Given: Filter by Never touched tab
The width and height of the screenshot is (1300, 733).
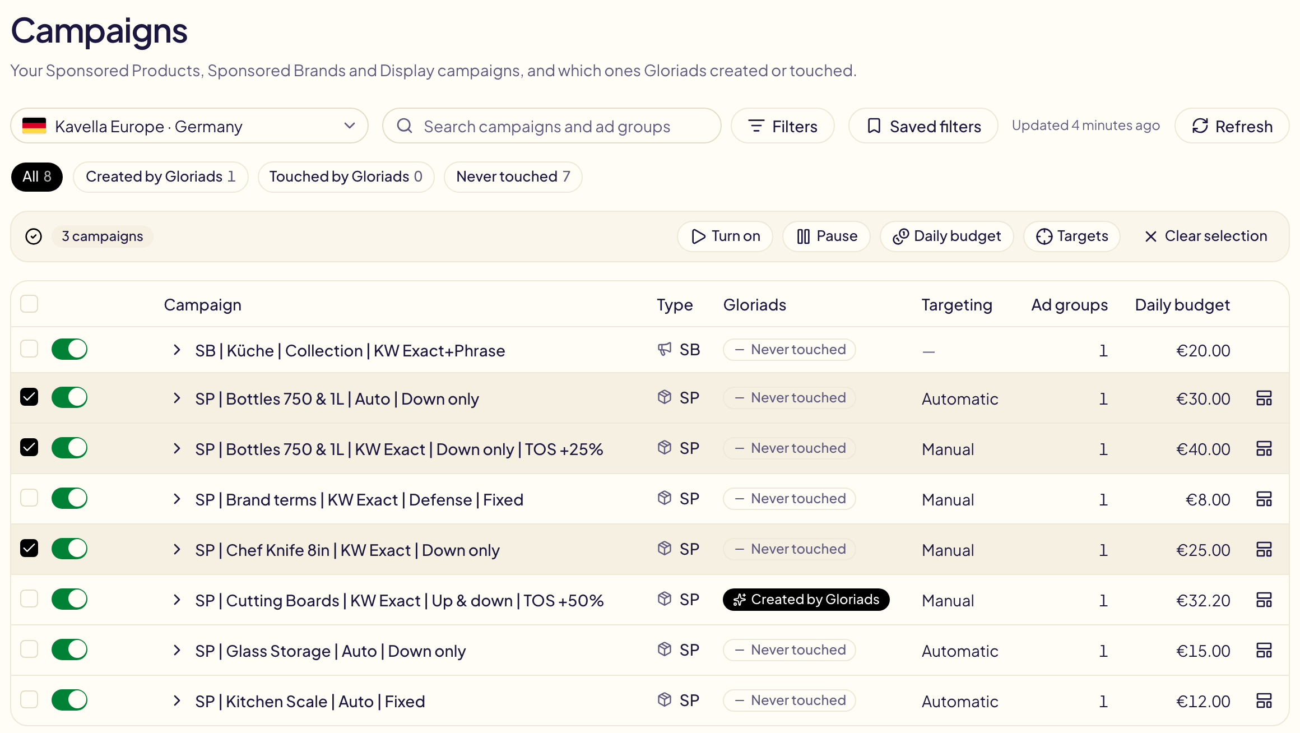Looking at the screenshot, I should pyautogui.click(x=513, y=177).
